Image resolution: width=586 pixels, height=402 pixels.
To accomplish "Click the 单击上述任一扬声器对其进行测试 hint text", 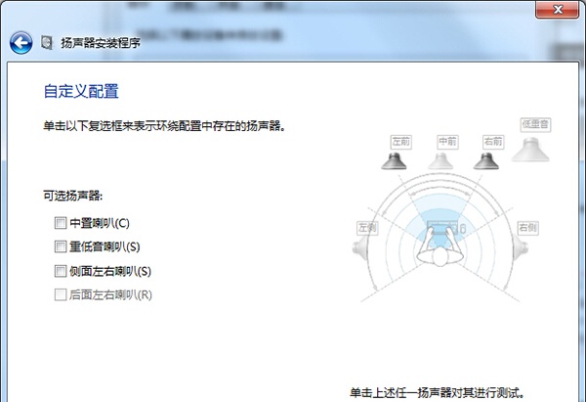I will click(438, 393).
